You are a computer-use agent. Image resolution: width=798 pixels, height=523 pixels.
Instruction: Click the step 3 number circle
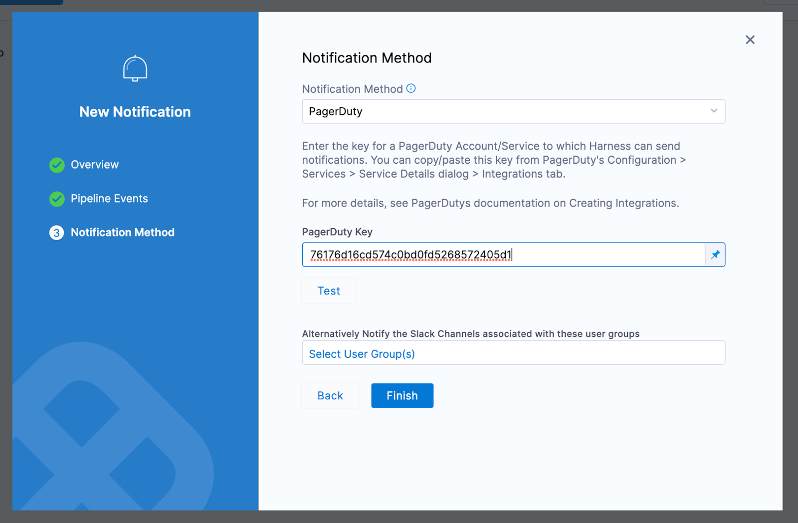(56, 233)
